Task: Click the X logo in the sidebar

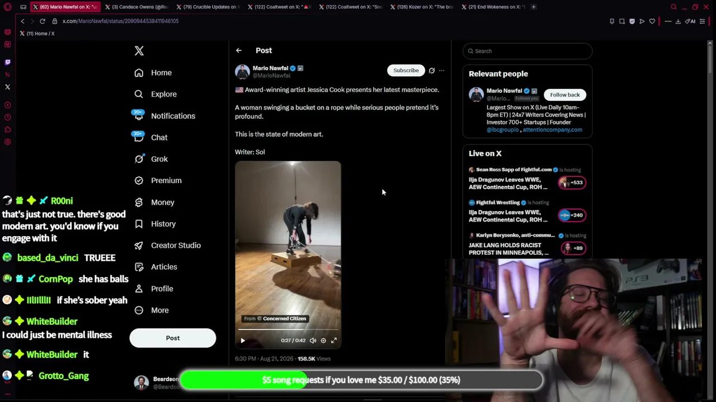Action: click(x=139, y=51)
